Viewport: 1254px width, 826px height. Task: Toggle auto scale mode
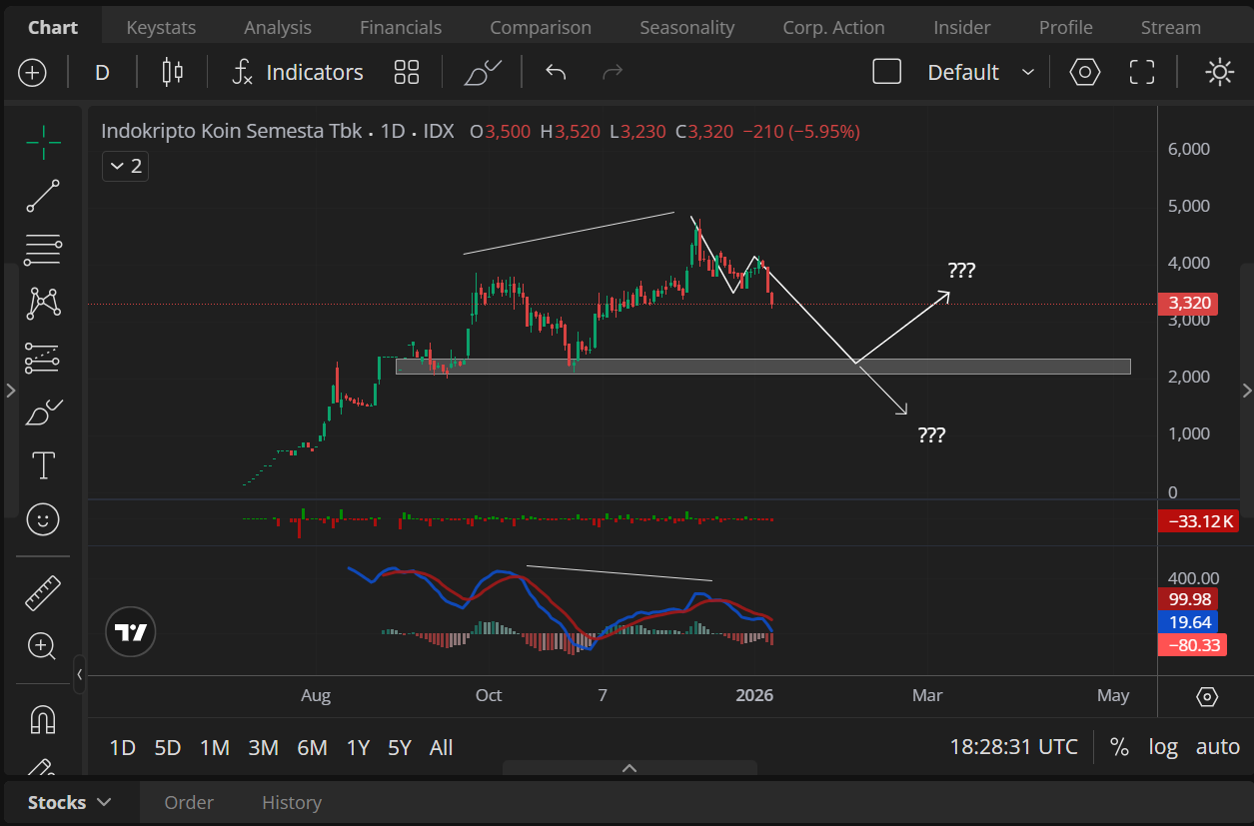pos(1218,747)
